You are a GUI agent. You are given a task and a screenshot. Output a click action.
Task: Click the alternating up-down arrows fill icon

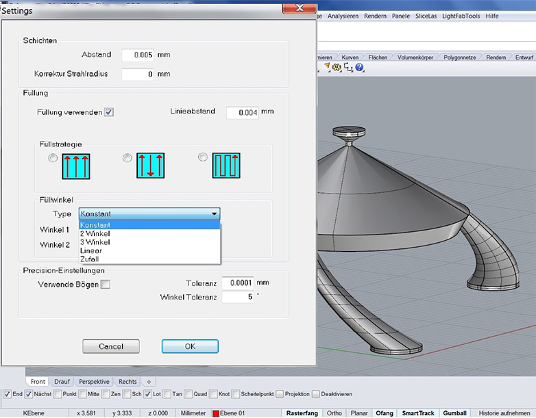coord(151,166)
